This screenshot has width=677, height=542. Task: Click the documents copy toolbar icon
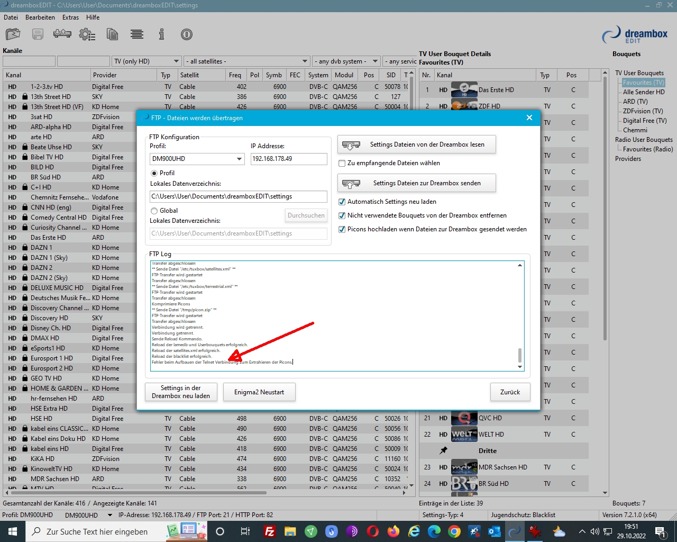pyautogui.click(x=112, y=34)
